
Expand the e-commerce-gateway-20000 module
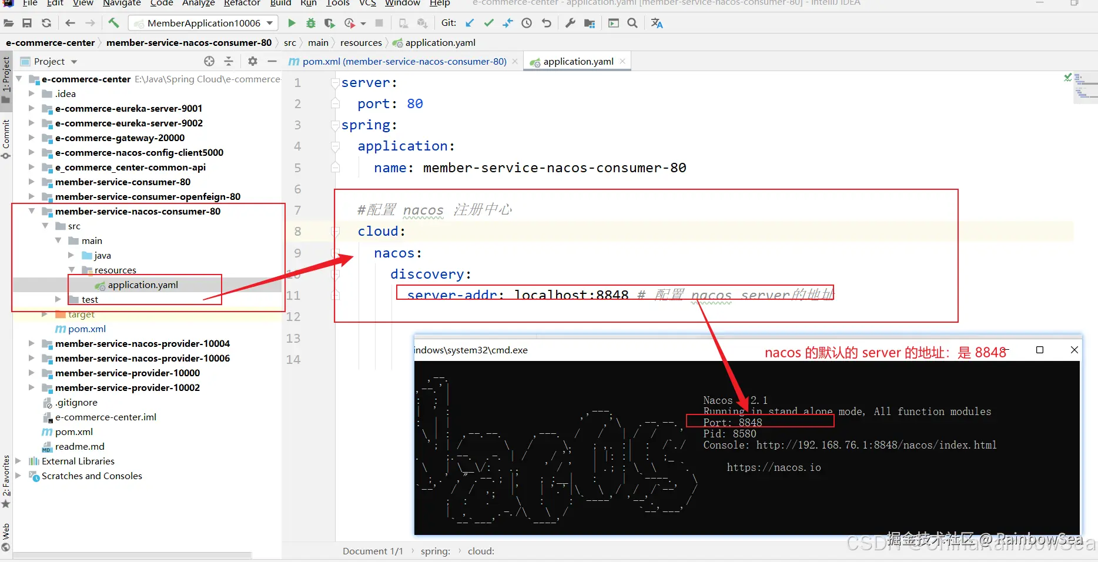pos(32,138)
